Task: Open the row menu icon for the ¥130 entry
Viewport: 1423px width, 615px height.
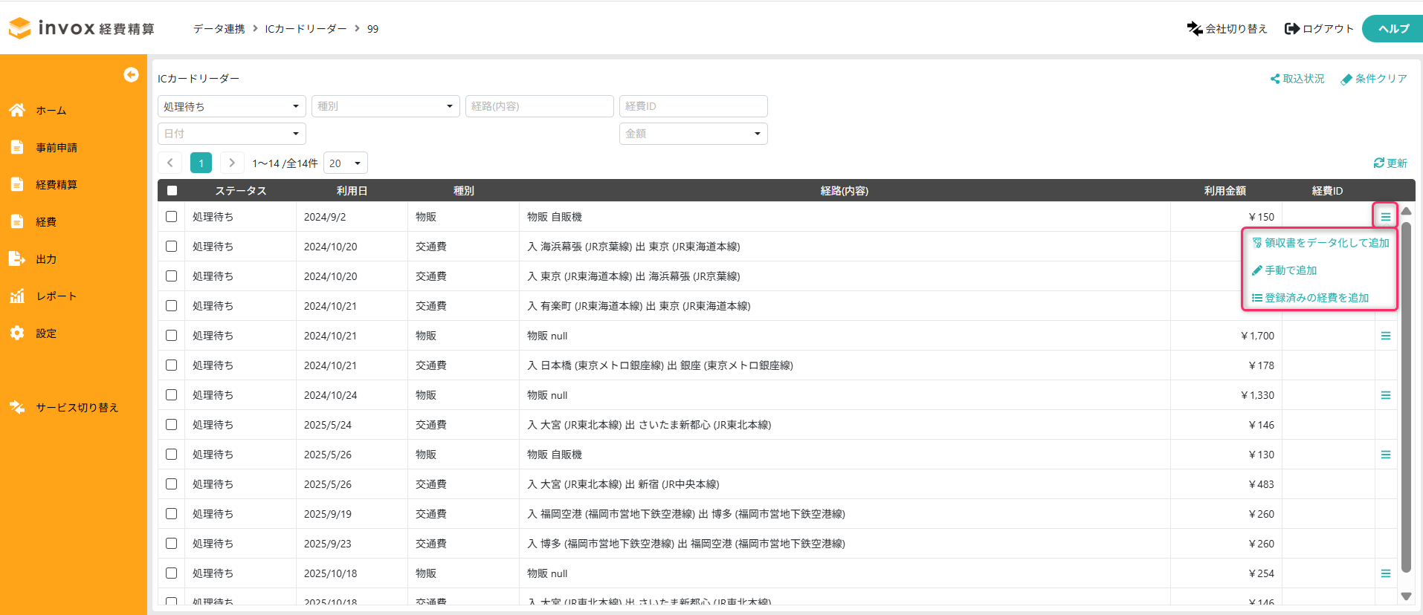Action: (1385, 455)
